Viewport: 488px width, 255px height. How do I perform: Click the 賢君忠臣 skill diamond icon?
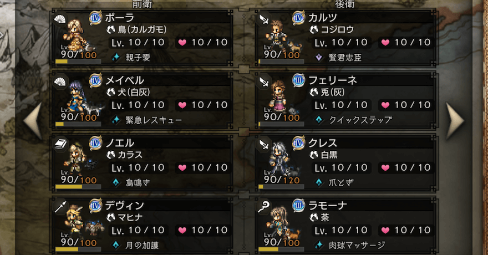[319, 58]
